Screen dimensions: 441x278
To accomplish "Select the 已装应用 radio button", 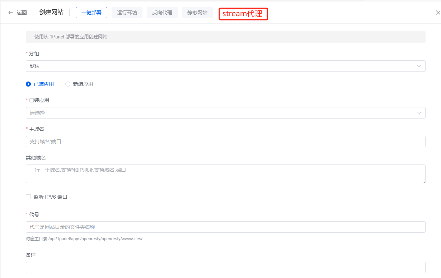I will pyautogui.click(x=28, y=84).
